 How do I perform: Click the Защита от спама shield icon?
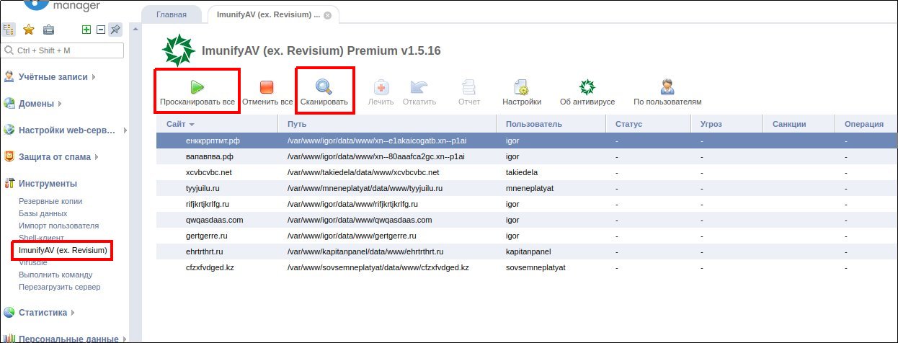click(x=9, y=156)
